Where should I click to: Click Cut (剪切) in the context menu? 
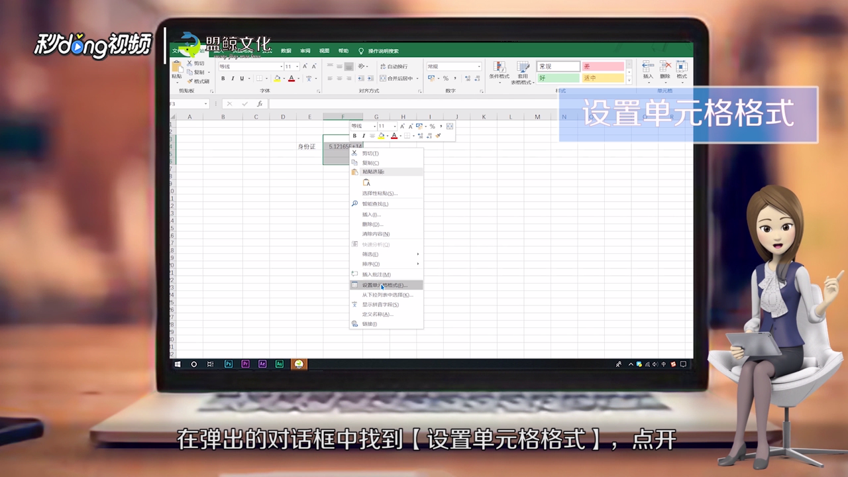coord(386,153)
